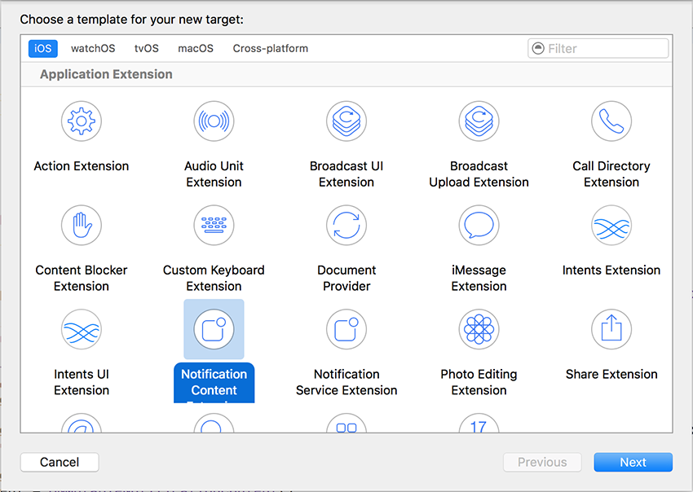Choose the Audio Unit Extension icon
The height and width of the screenshot is (492, 693).
pos(214,121)
